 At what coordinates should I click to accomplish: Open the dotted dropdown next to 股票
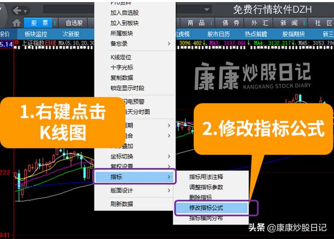[x=55, y=23]
